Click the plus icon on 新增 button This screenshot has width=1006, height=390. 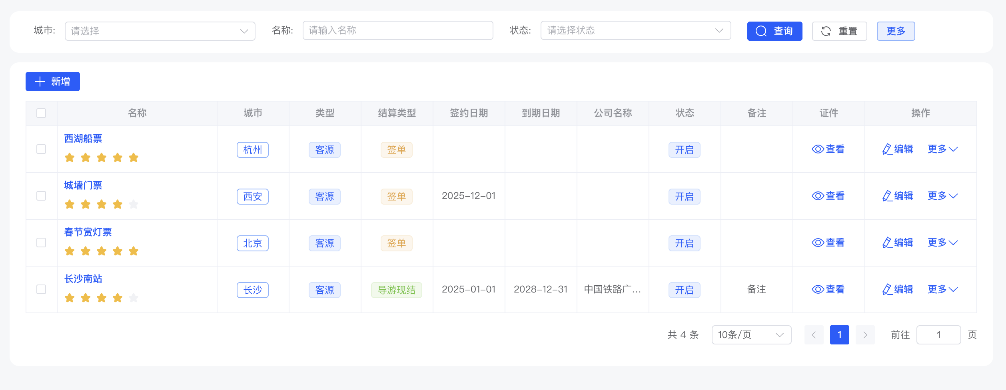[x=40, y=81]
